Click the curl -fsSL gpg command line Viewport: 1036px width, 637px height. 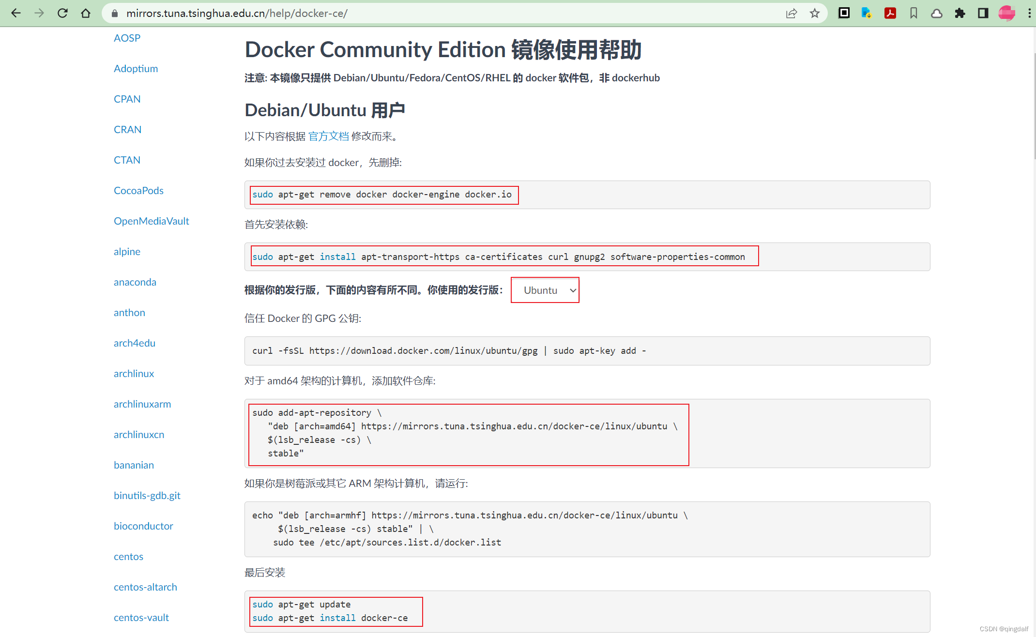tap(449, 350)
